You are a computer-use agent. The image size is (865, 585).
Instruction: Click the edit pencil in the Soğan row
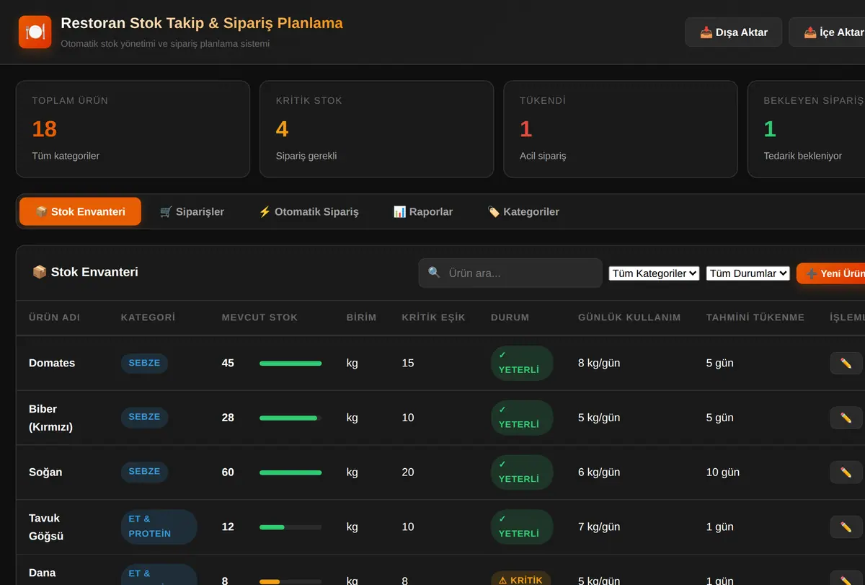(846, 472)
